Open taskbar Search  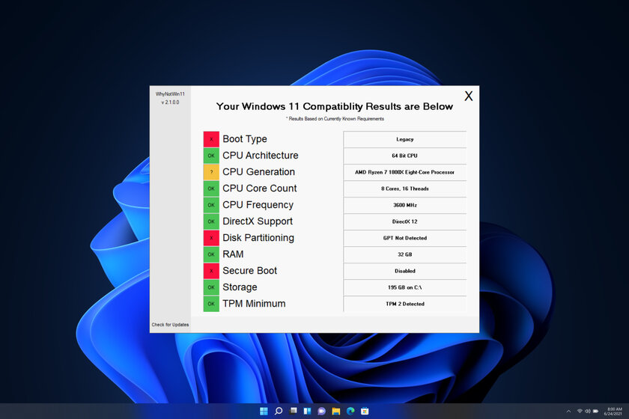click(279, 411)
